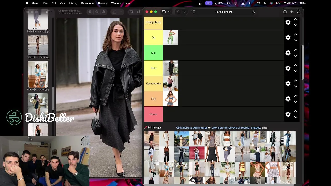Viewport: 331px width, 186px height.
Task: Open settings gear for Kurva tier
Action: click(288, 114)
